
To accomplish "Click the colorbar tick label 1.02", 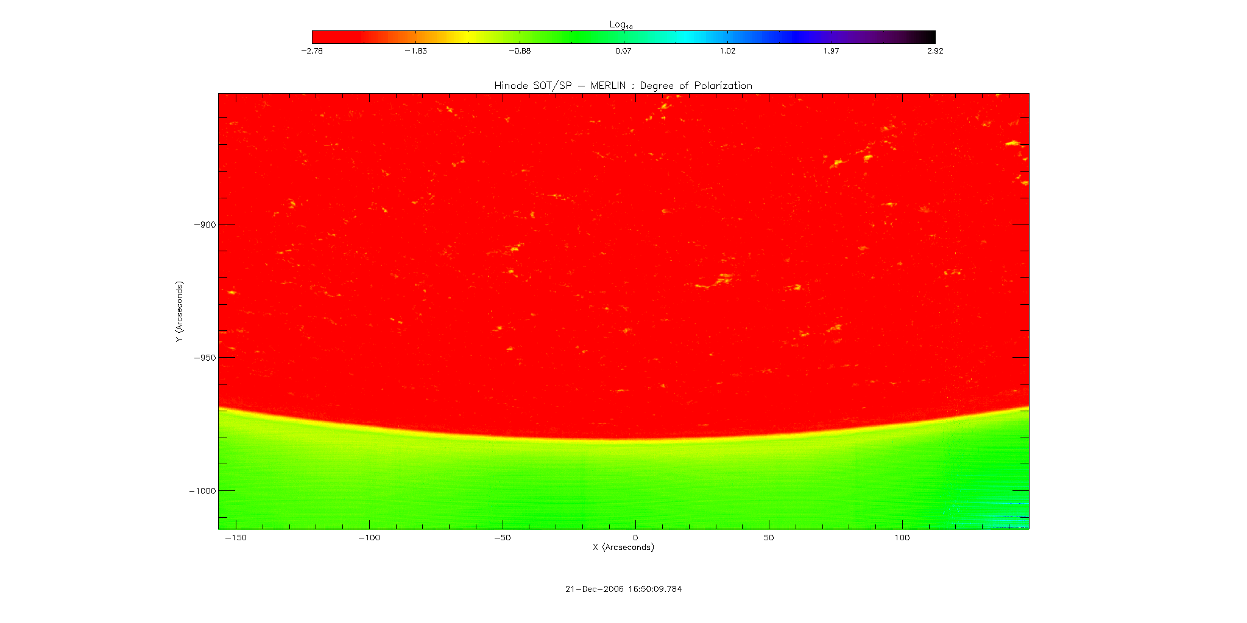I will 727,51.
